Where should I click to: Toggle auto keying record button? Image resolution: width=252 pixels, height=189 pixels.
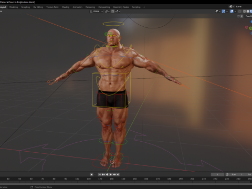[91, 174]
